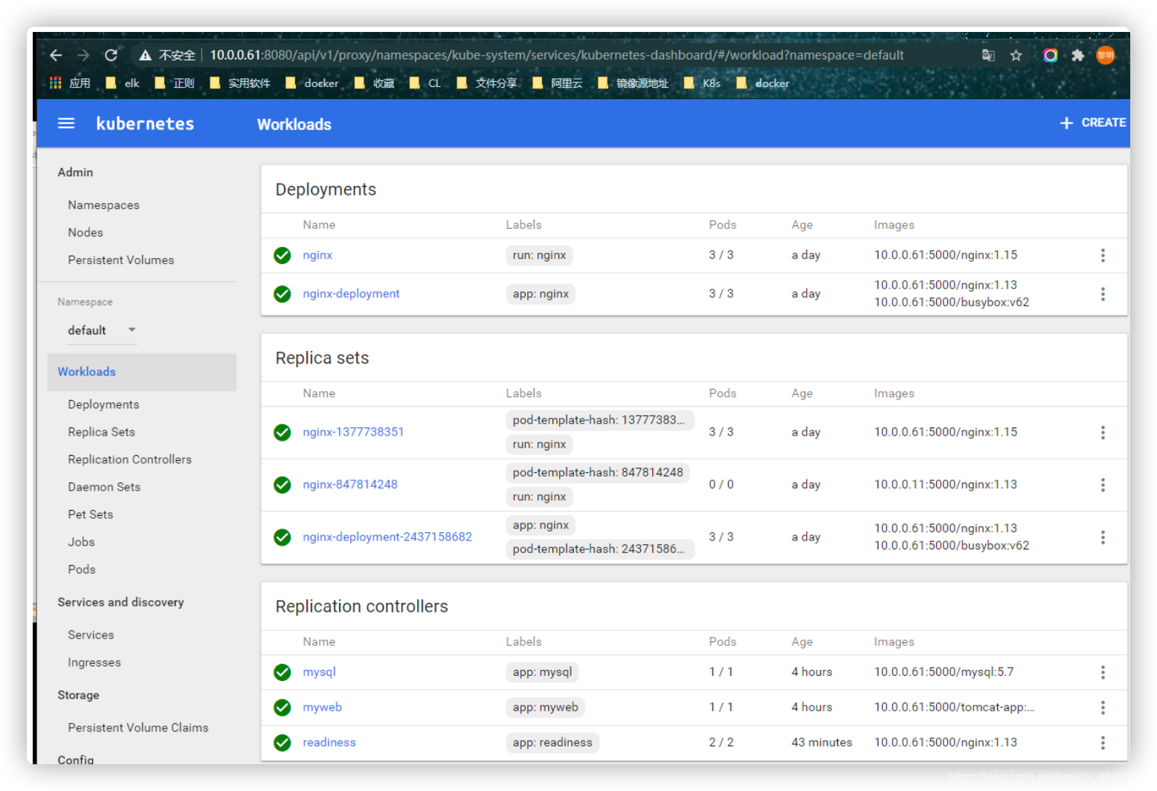This screenshot has height=791, width=1157.
Task: Click green status check for nginx-847814248
Action: (283, 485)
